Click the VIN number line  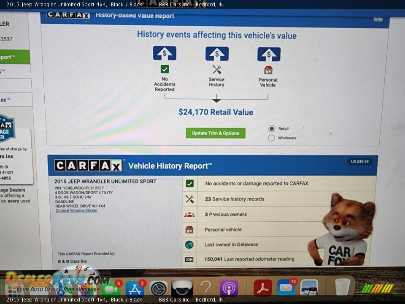79,188
